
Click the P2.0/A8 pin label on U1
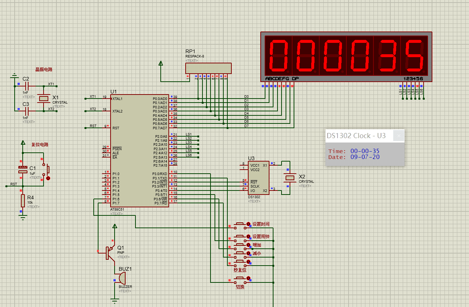pyautogui.click(x=161, y=136)
